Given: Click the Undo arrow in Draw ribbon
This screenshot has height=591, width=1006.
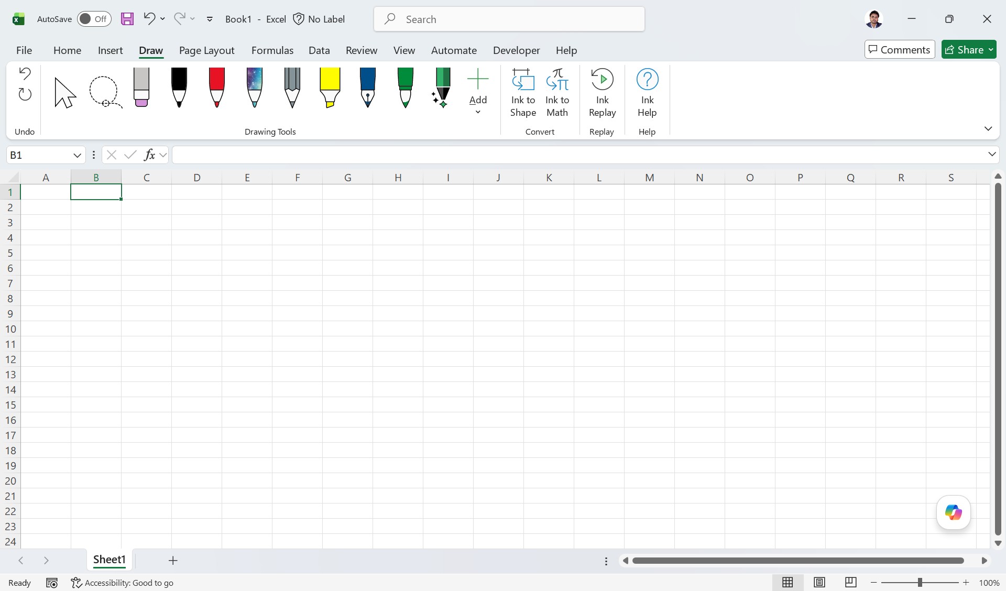Looking at the screenshot, I should (25, 73).
